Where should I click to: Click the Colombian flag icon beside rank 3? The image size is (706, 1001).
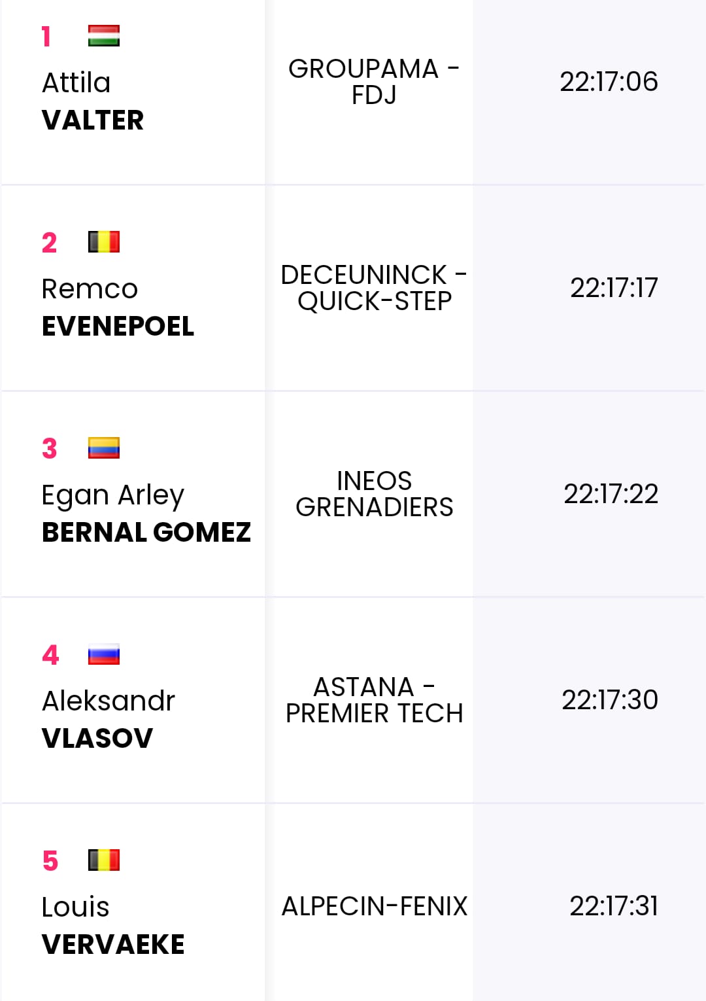pos(104,448)
